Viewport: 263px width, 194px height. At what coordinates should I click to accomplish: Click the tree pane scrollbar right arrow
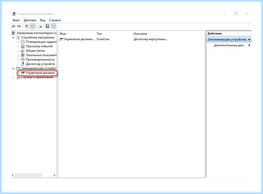[54, 175]
